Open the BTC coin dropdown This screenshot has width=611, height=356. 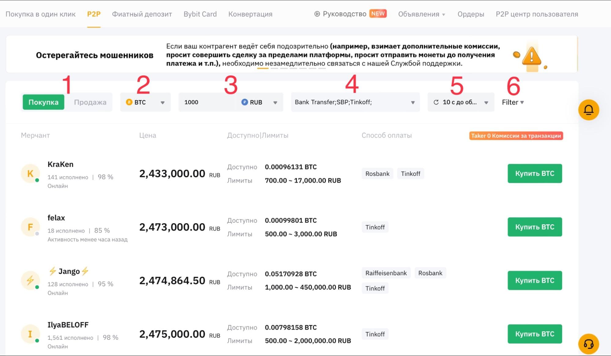point(145,102)
